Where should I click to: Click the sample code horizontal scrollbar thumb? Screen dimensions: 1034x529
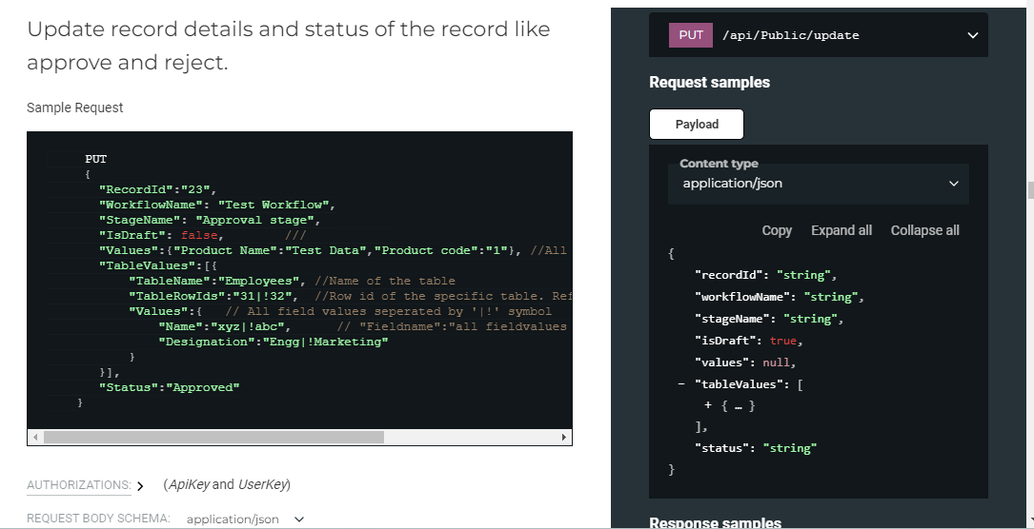(x=213, y=438)
